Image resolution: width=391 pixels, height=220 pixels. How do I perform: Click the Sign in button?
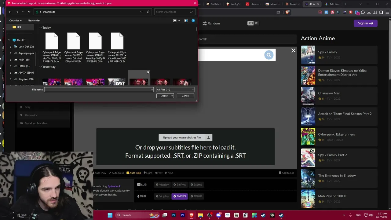pos(365,23)
